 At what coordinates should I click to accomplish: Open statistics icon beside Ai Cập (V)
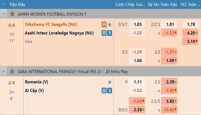tap(104, 91)
